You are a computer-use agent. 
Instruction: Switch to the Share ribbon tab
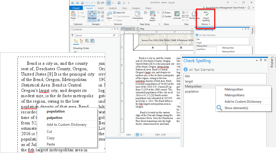coord(148,8)
